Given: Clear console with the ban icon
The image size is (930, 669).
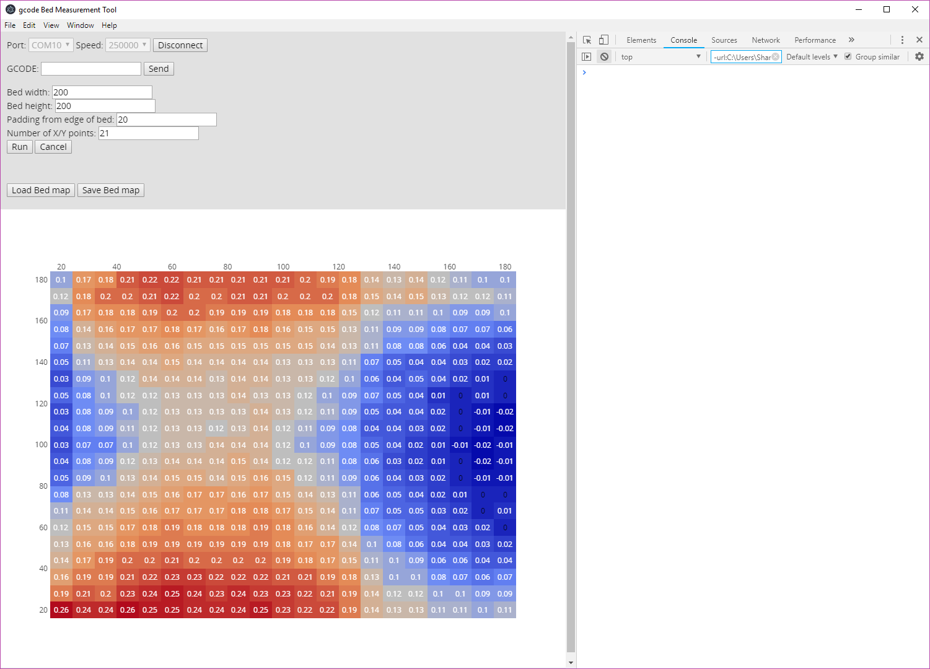Looking at the screenshot, I should pyautogui.click(x=604, y=56).
